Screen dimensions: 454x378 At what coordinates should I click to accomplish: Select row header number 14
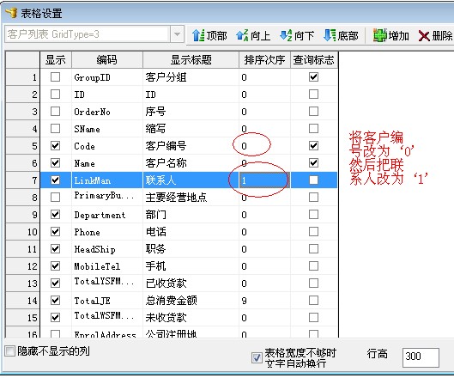[x=22, y=301]
